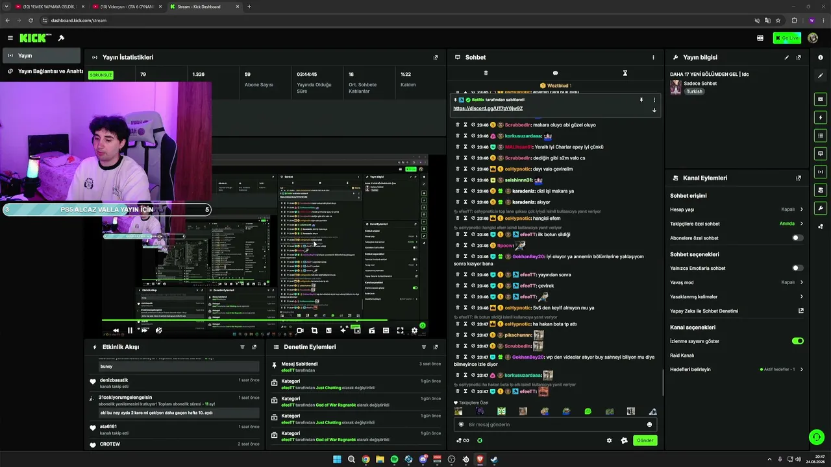Viewport: 831px width, 467px height.
Task: Select Yayın in the left sidebar
Action: pos(40,56)
